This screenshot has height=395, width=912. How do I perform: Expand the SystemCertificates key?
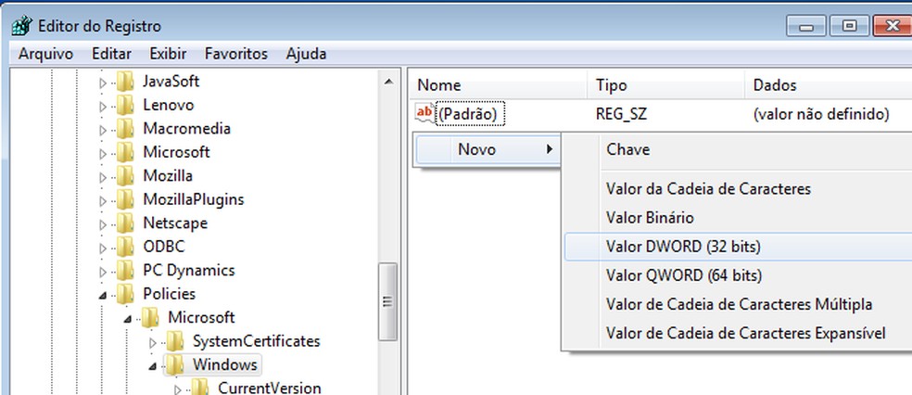pyautogui.click(x=153, y=342)
